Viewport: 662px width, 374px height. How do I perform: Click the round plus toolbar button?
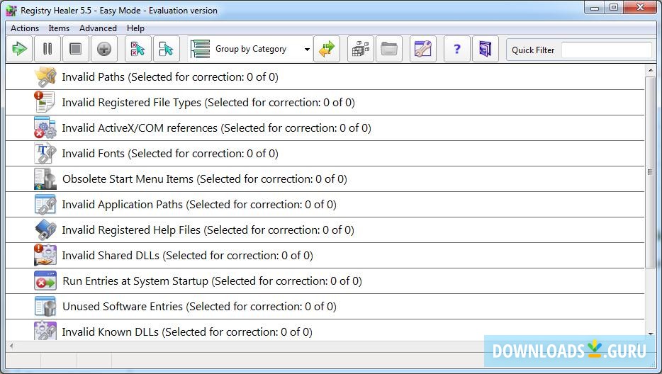pyautogui.click(x=103, y=49)
